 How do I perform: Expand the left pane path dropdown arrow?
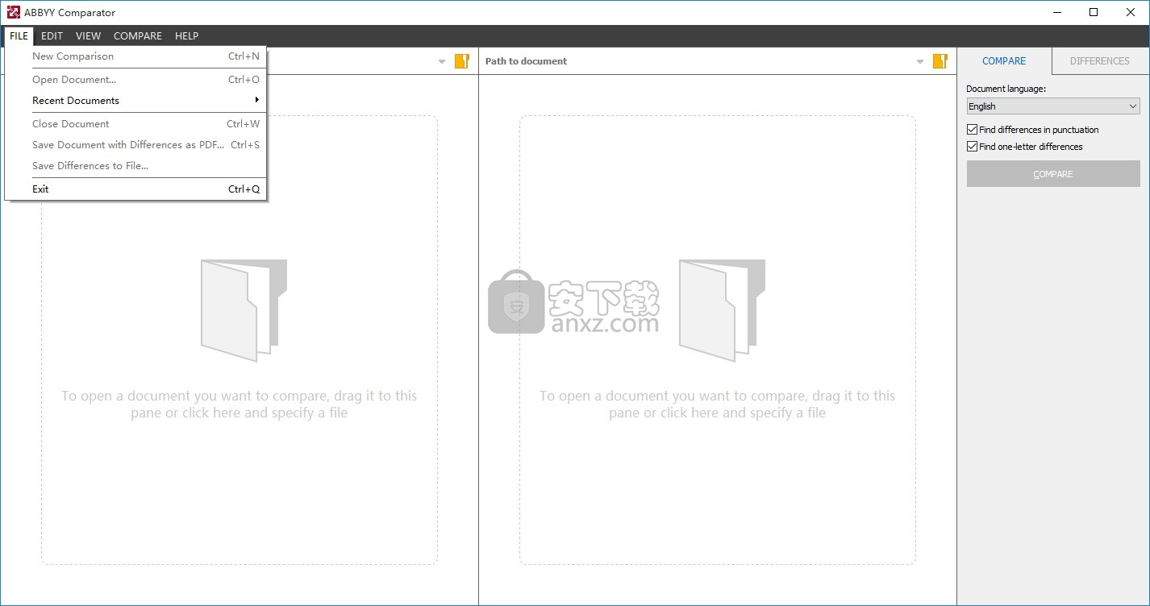(x=442, y=62)
